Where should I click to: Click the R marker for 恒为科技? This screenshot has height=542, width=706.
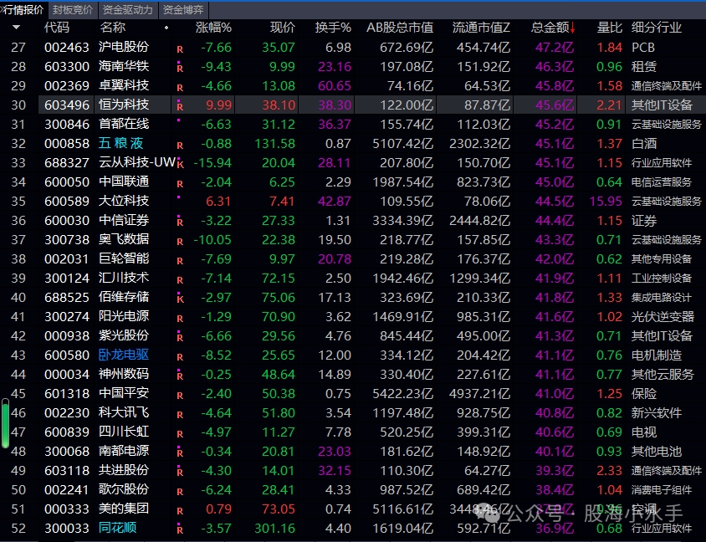click(x=180, y=107)
